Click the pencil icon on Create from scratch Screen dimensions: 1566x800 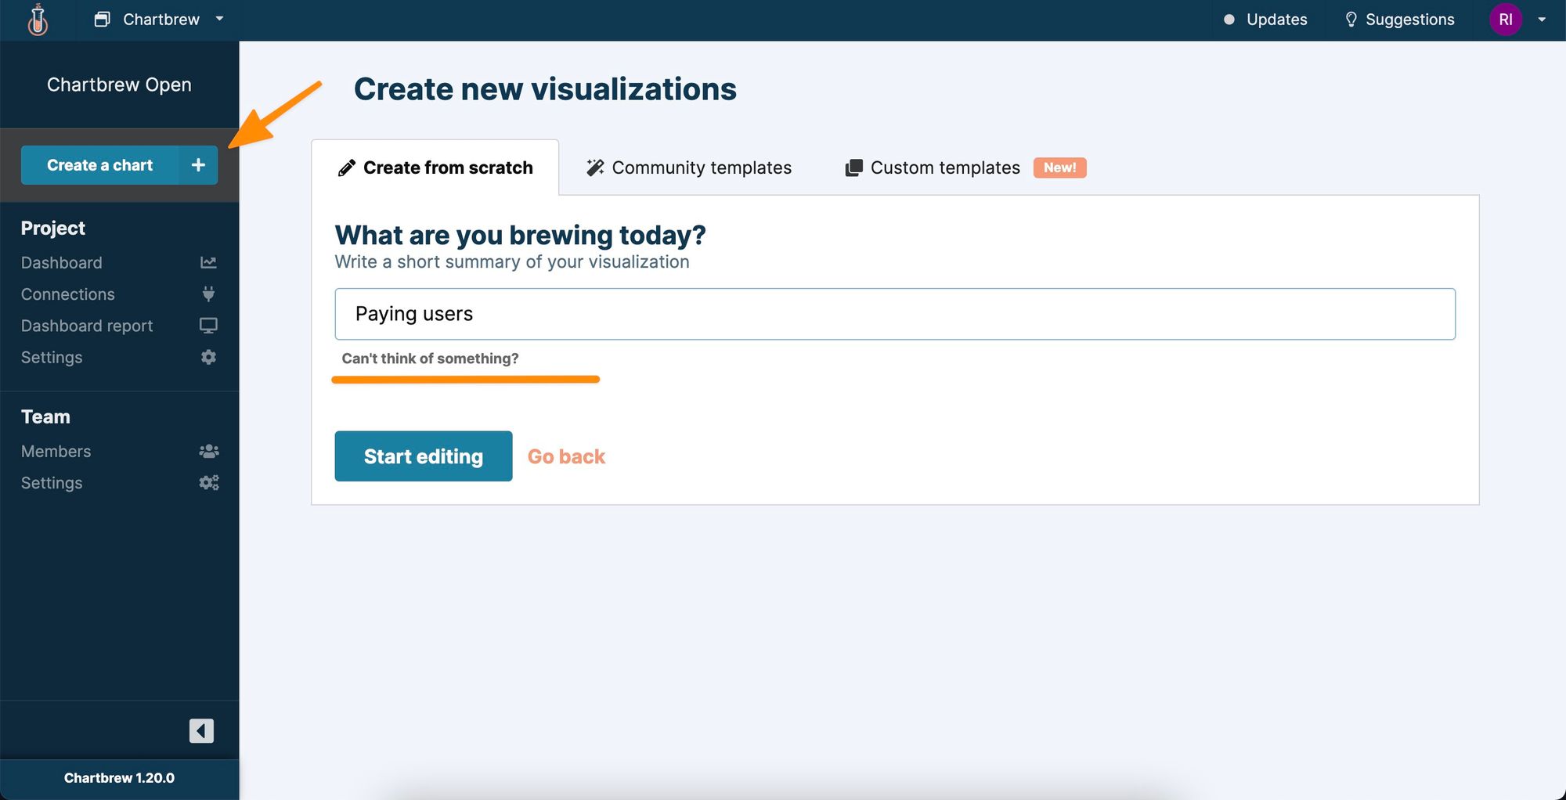click(347, 167)
